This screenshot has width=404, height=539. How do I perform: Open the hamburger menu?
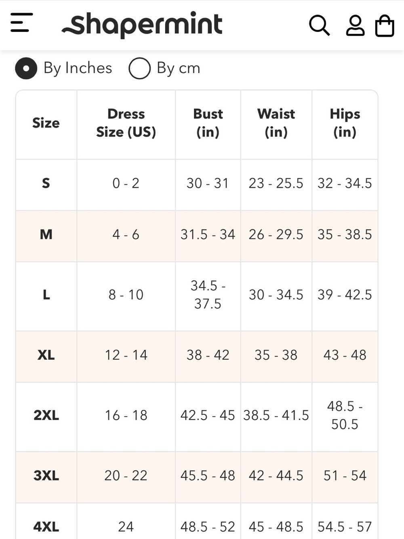coord(21,22)
